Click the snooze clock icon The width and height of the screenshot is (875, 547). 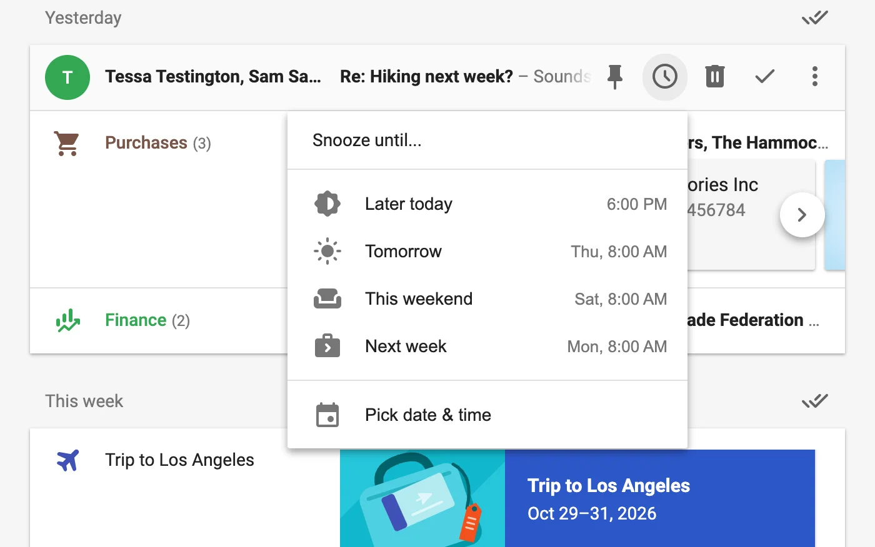pyautogui.click(x=665, y=77)
